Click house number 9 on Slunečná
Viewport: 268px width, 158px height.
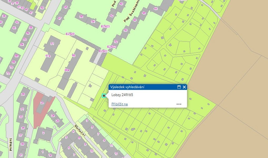(104, 140)
